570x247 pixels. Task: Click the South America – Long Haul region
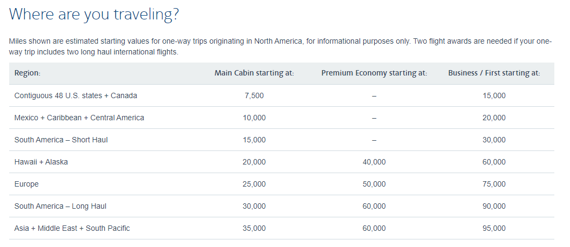[x=60, y=207]
